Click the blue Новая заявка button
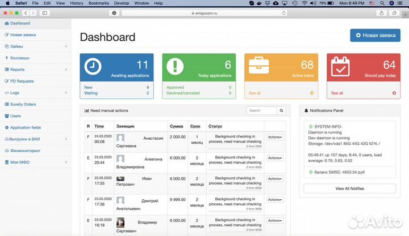 (374, 36)
